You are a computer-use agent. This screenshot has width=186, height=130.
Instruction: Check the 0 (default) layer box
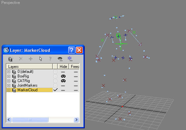pyautogui.click(x=55, y=72)
